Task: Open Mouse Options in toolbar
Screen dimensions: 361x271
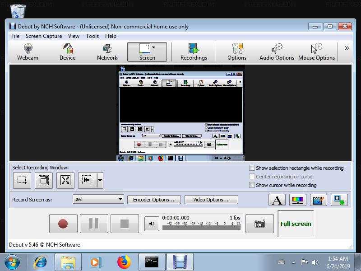Action: (x=316, y=52)
